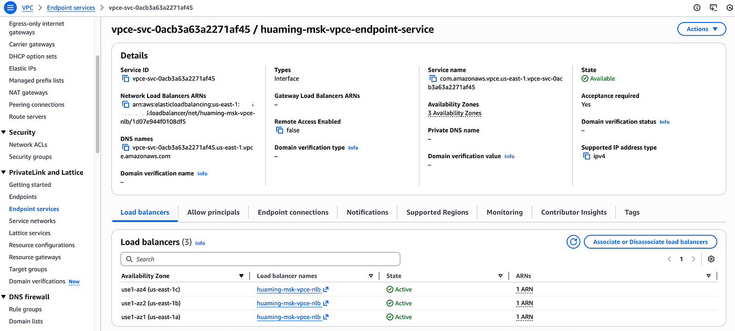
Task: Open Elastic IPs in sidebar
Action: tap(23, 69)
